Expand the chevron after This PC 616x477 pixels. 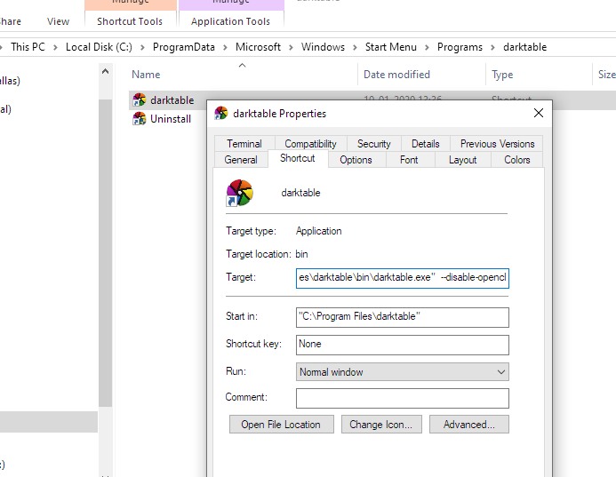[x=55, y=47]
